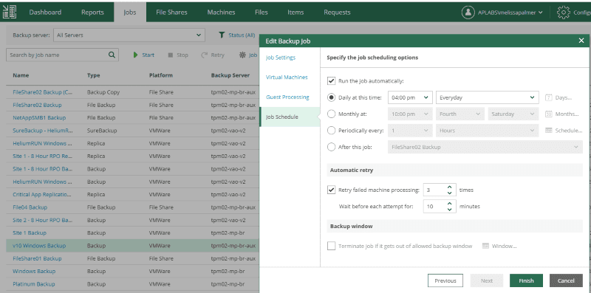The height and width of the screenshot is (293, 591).
Task: Switch to the Items tab
Action: click(295, 12)
